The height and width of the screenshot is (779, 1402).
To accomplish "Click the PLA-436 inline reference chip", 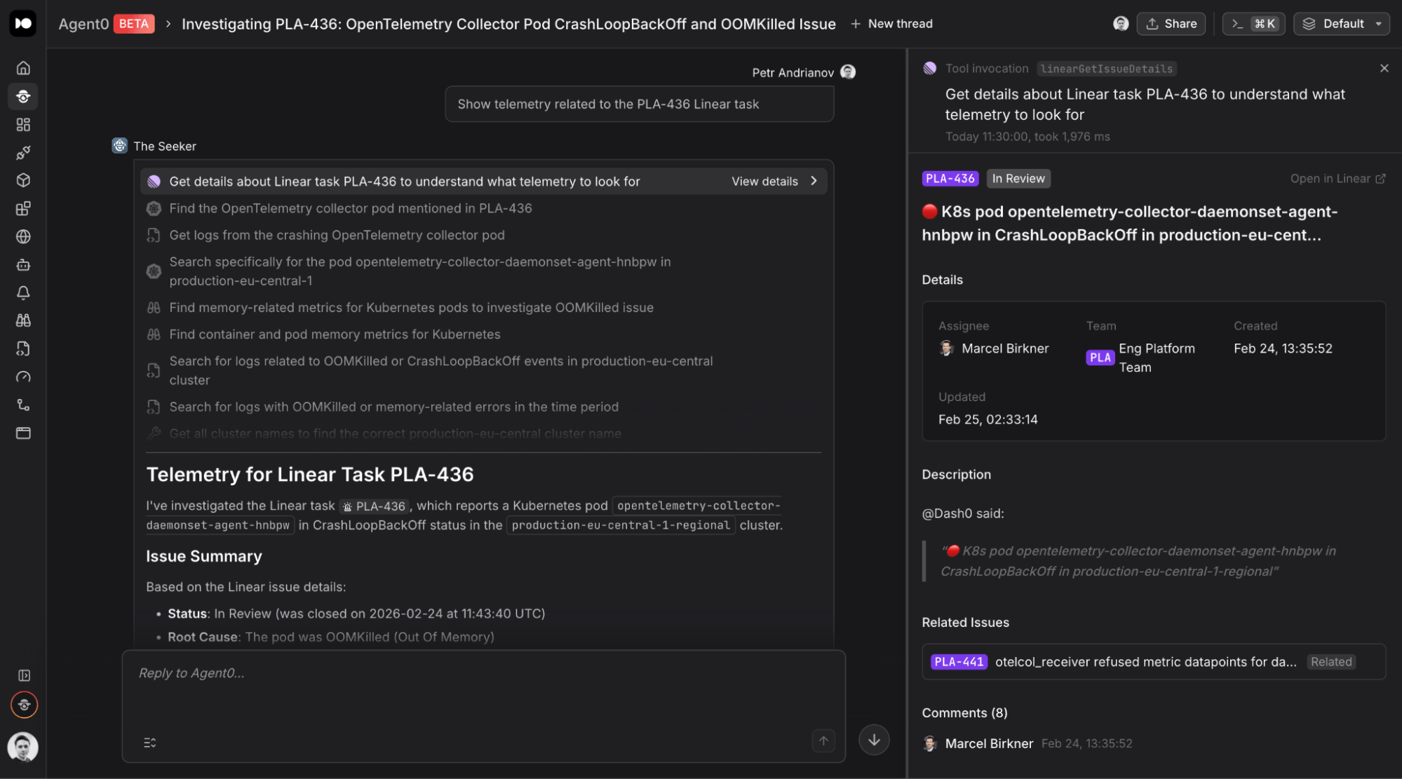I will tap(375, 506).
